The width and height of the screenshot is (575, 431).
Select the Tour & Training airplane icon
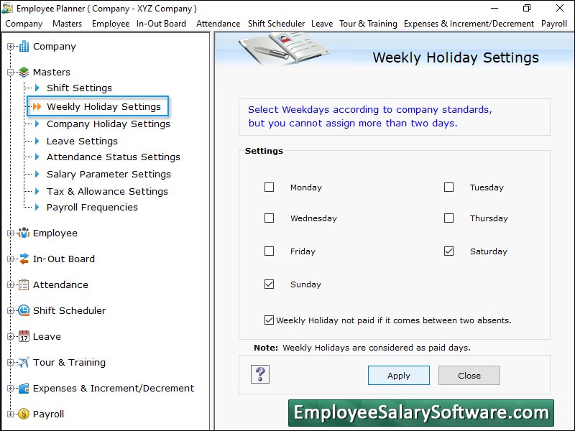24,362
